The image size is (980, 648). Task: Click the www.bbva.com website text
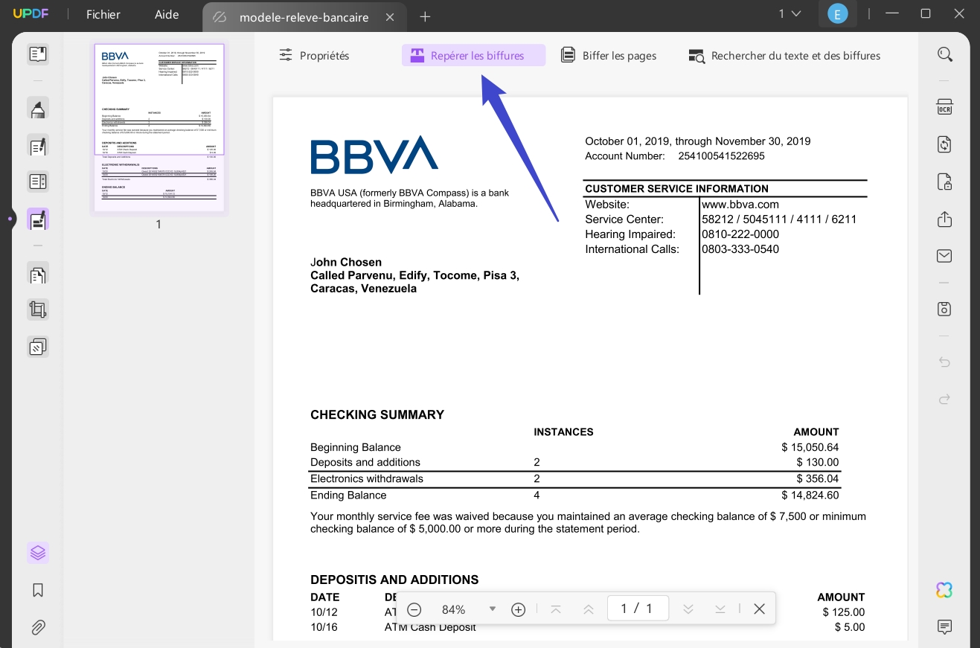click(740, 205)
